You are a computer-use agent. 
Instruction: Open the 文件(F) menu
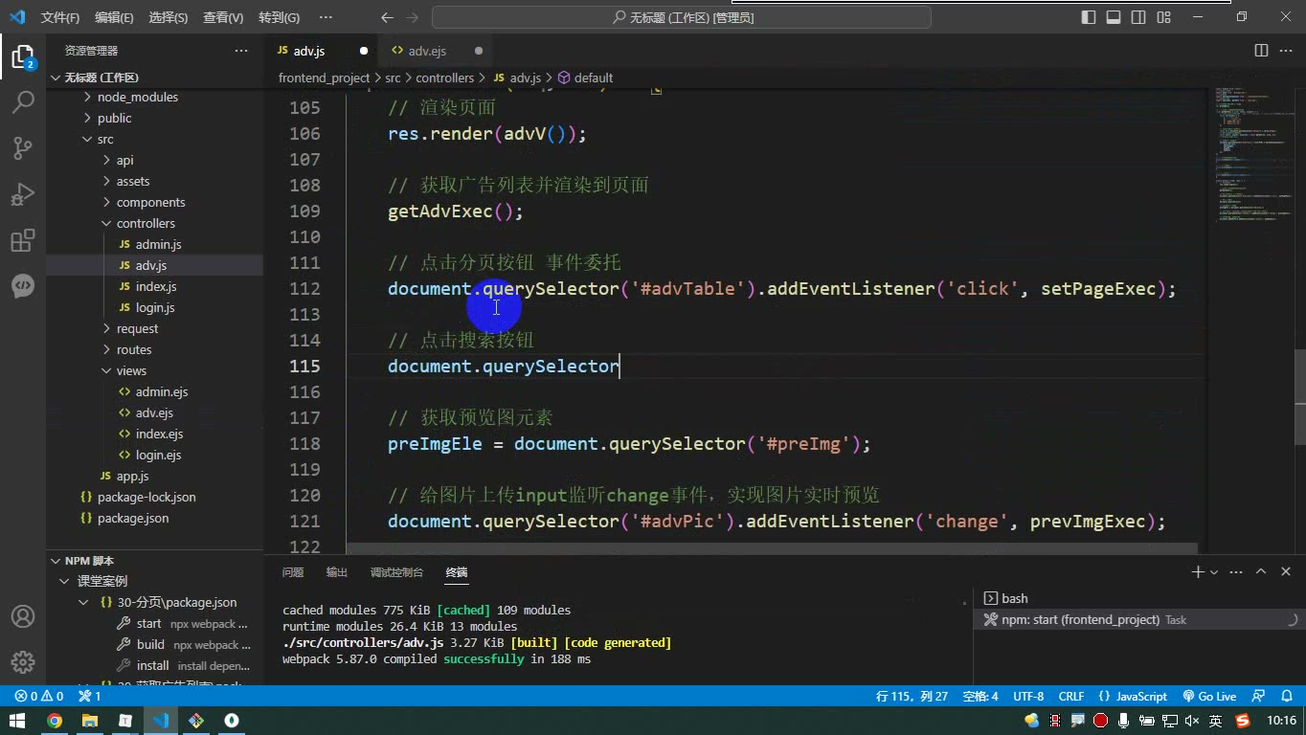click(x=60, y=17)
